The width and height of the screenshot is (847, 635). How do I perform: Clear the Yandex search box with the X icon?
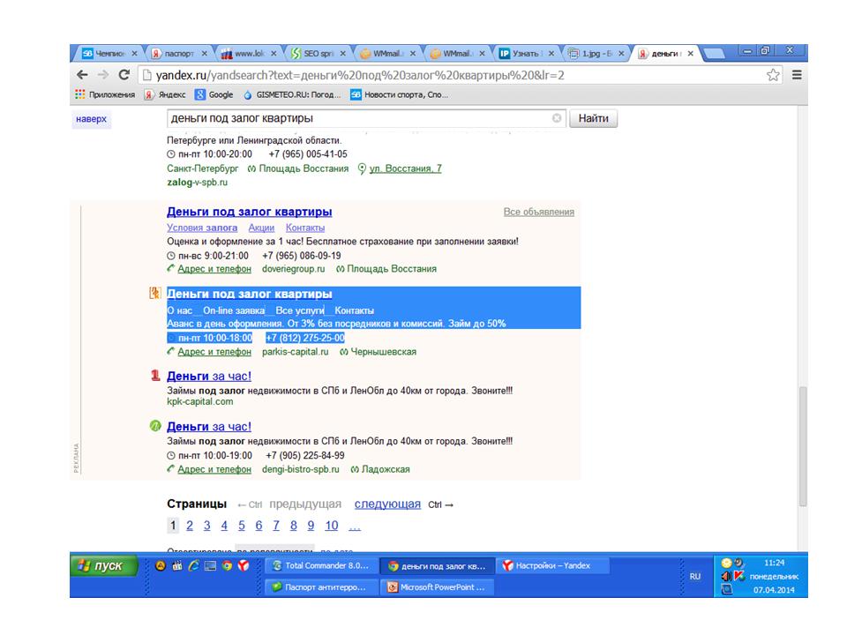(557, 118)
